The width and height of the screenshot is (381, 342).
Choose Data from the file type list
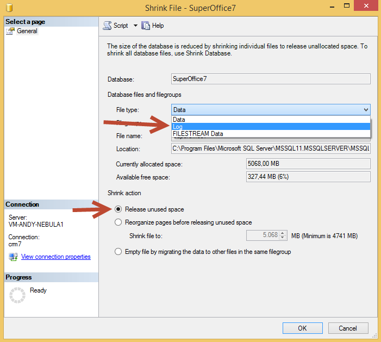point(271,120)
